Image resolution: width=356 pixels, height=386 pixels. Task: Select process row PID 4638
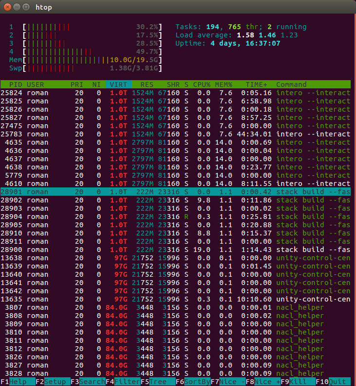tap(175, 167)
